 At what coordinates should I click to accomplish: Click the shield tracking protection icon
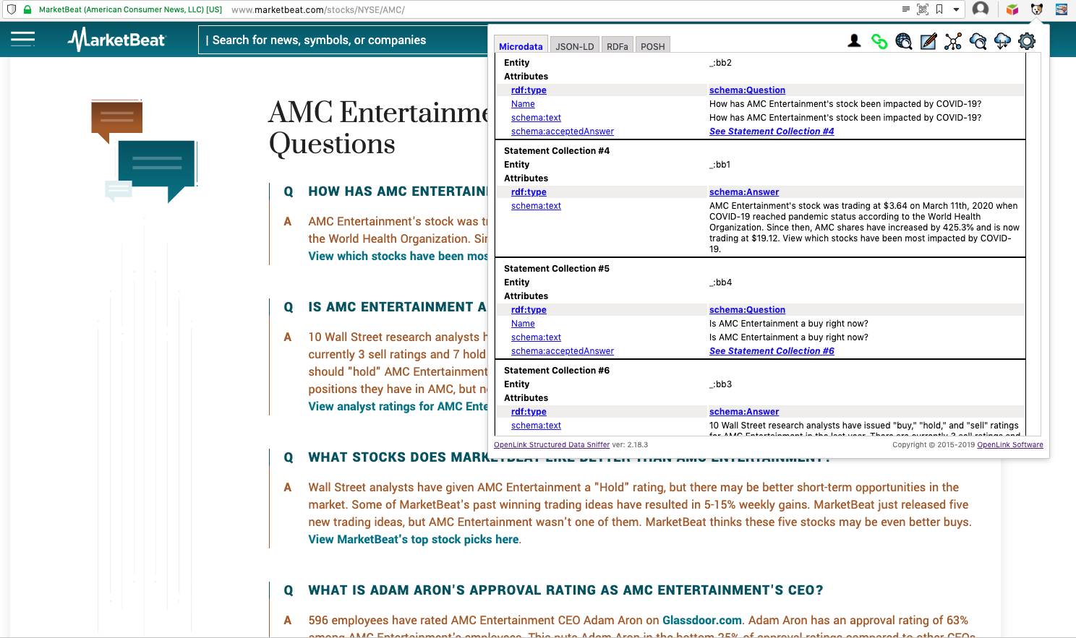coord(12,9)
